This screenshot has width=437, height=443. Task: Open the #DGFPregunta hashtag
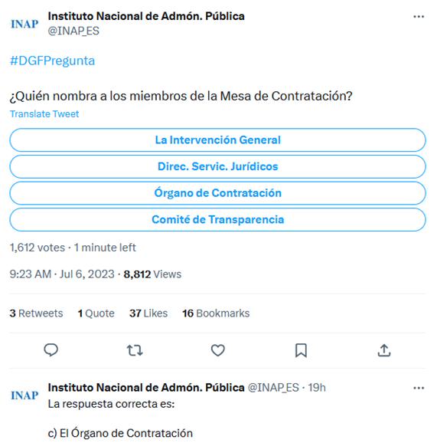(52, 61)
